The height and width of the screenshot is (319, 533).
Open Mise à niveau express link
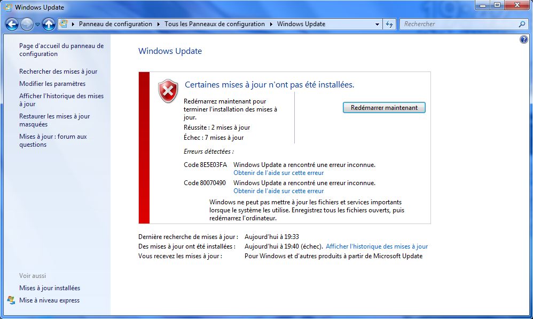coord(49,300)
